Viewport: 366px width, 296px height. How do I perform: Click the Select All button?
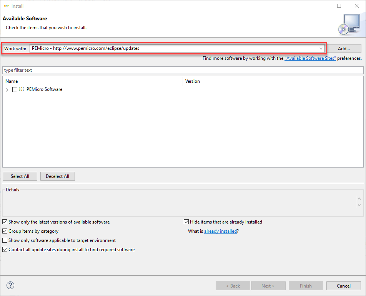click(20, 176)
